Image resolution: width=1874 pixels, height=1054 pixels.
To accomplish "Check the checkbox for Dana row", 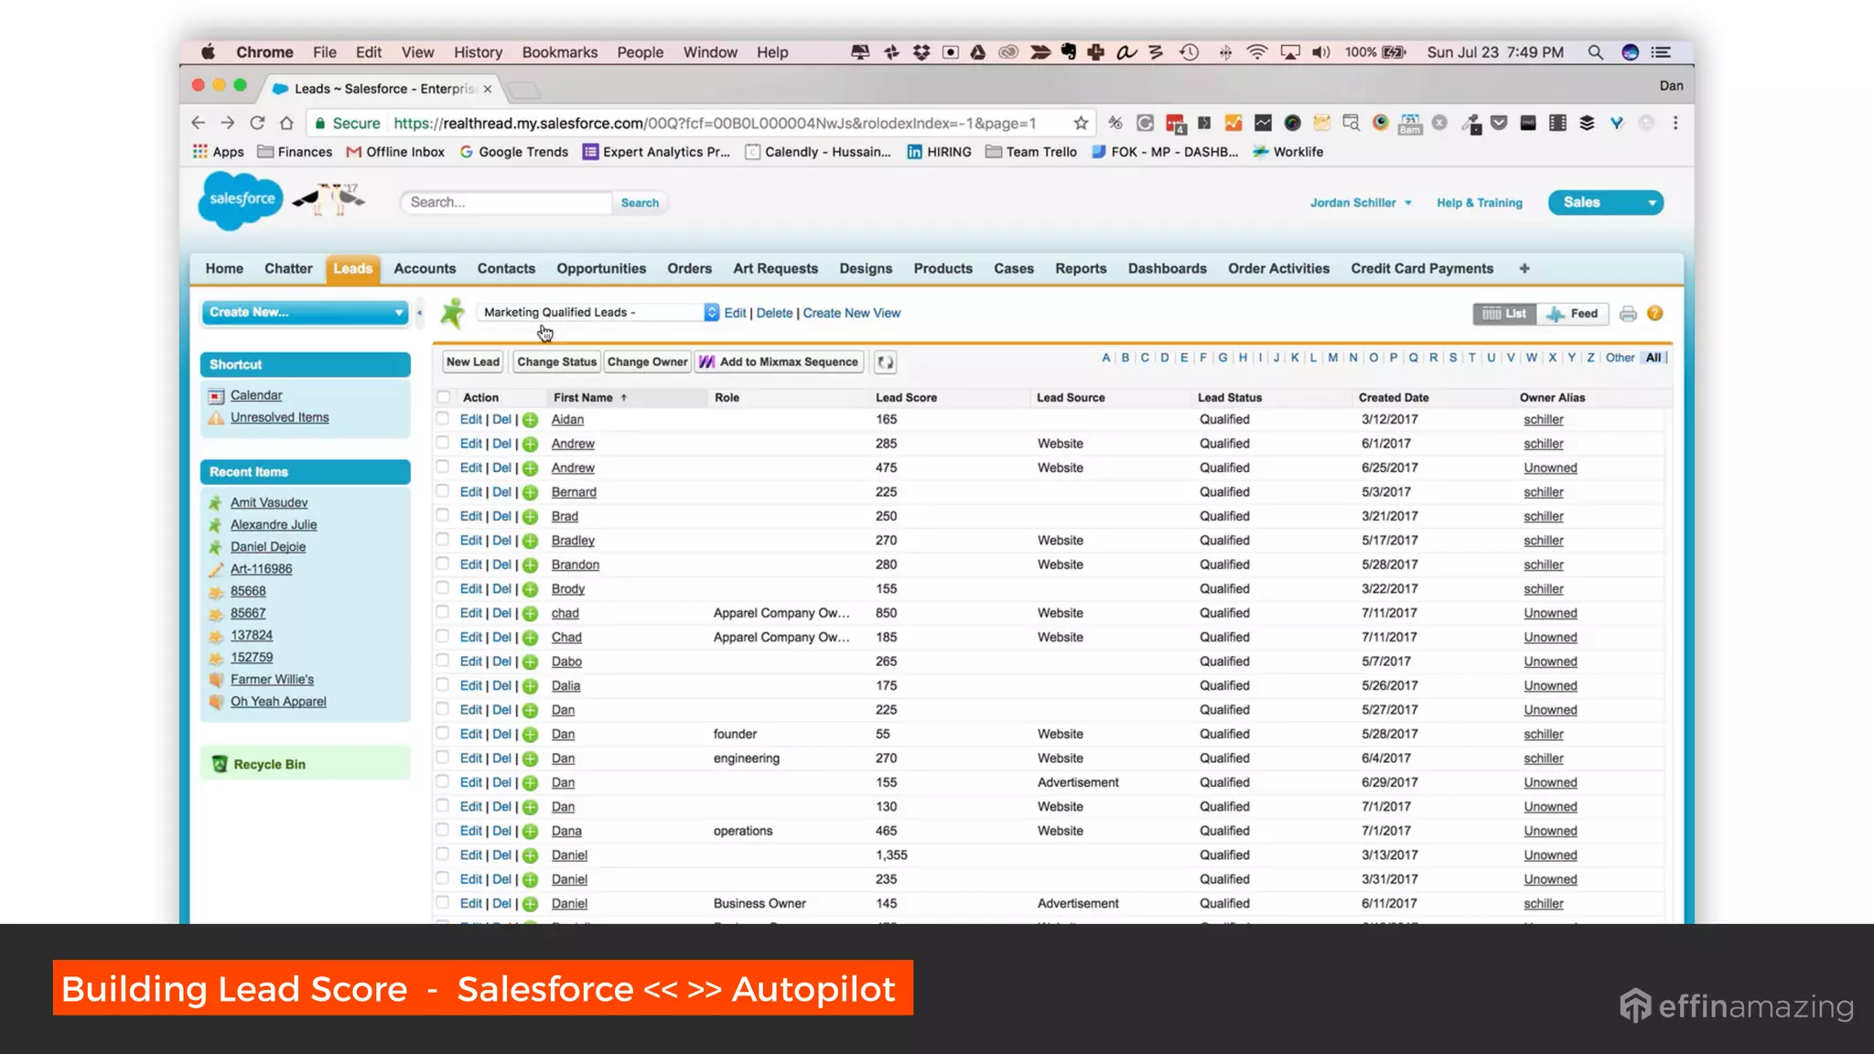I will pos(443,830).
